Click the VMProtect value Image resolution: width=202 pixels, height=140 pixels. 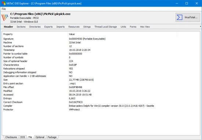pyautogui.click(x=74, y=110)
